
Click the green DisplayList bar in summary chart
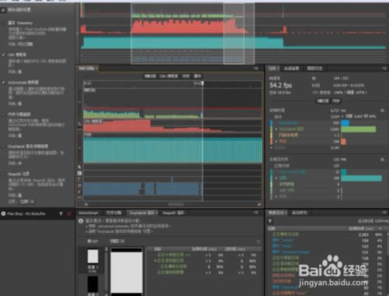(x=359, y=129)
